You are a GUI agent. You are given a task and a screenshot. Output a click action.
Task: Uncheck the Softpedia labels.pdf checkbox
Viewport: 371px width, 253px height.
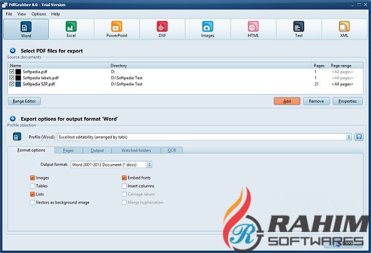click(x=12, y=77)
